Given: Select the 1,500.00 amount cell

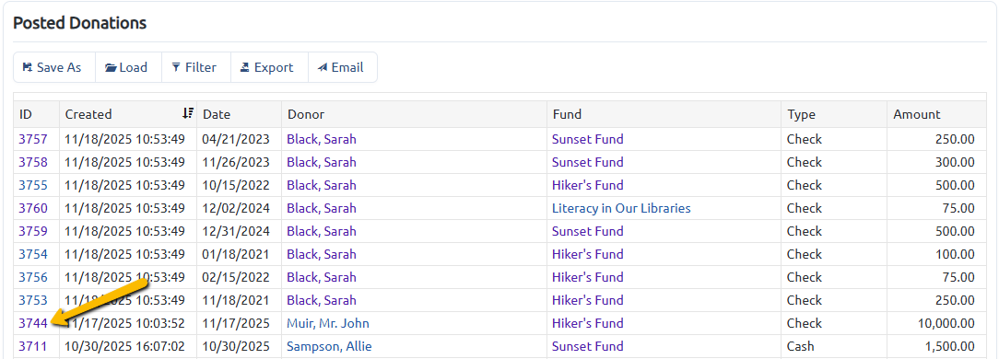Looking at the screenshot, I should tap(936, 346).
